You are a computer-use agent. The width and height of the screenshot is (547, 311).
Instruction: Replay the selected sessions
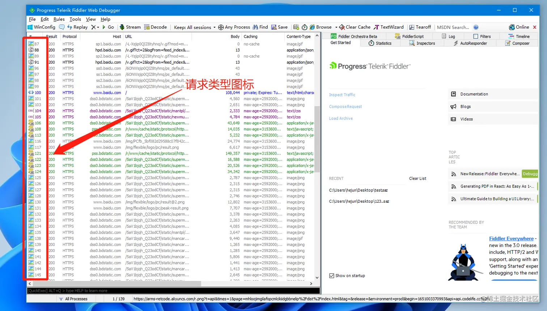(77, 27)
